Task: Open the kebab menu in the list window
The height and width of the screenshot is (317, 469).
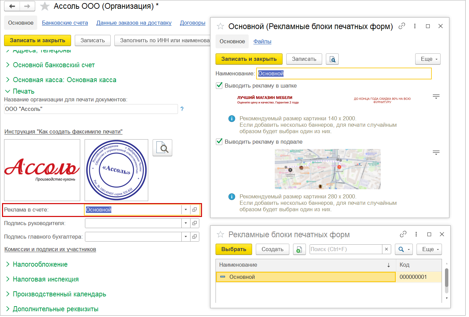Action: (416, 234)
